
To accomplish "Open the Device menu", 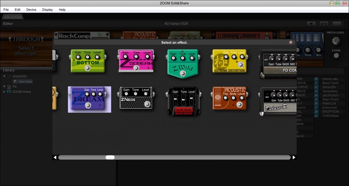I will [x=31, y=10].
